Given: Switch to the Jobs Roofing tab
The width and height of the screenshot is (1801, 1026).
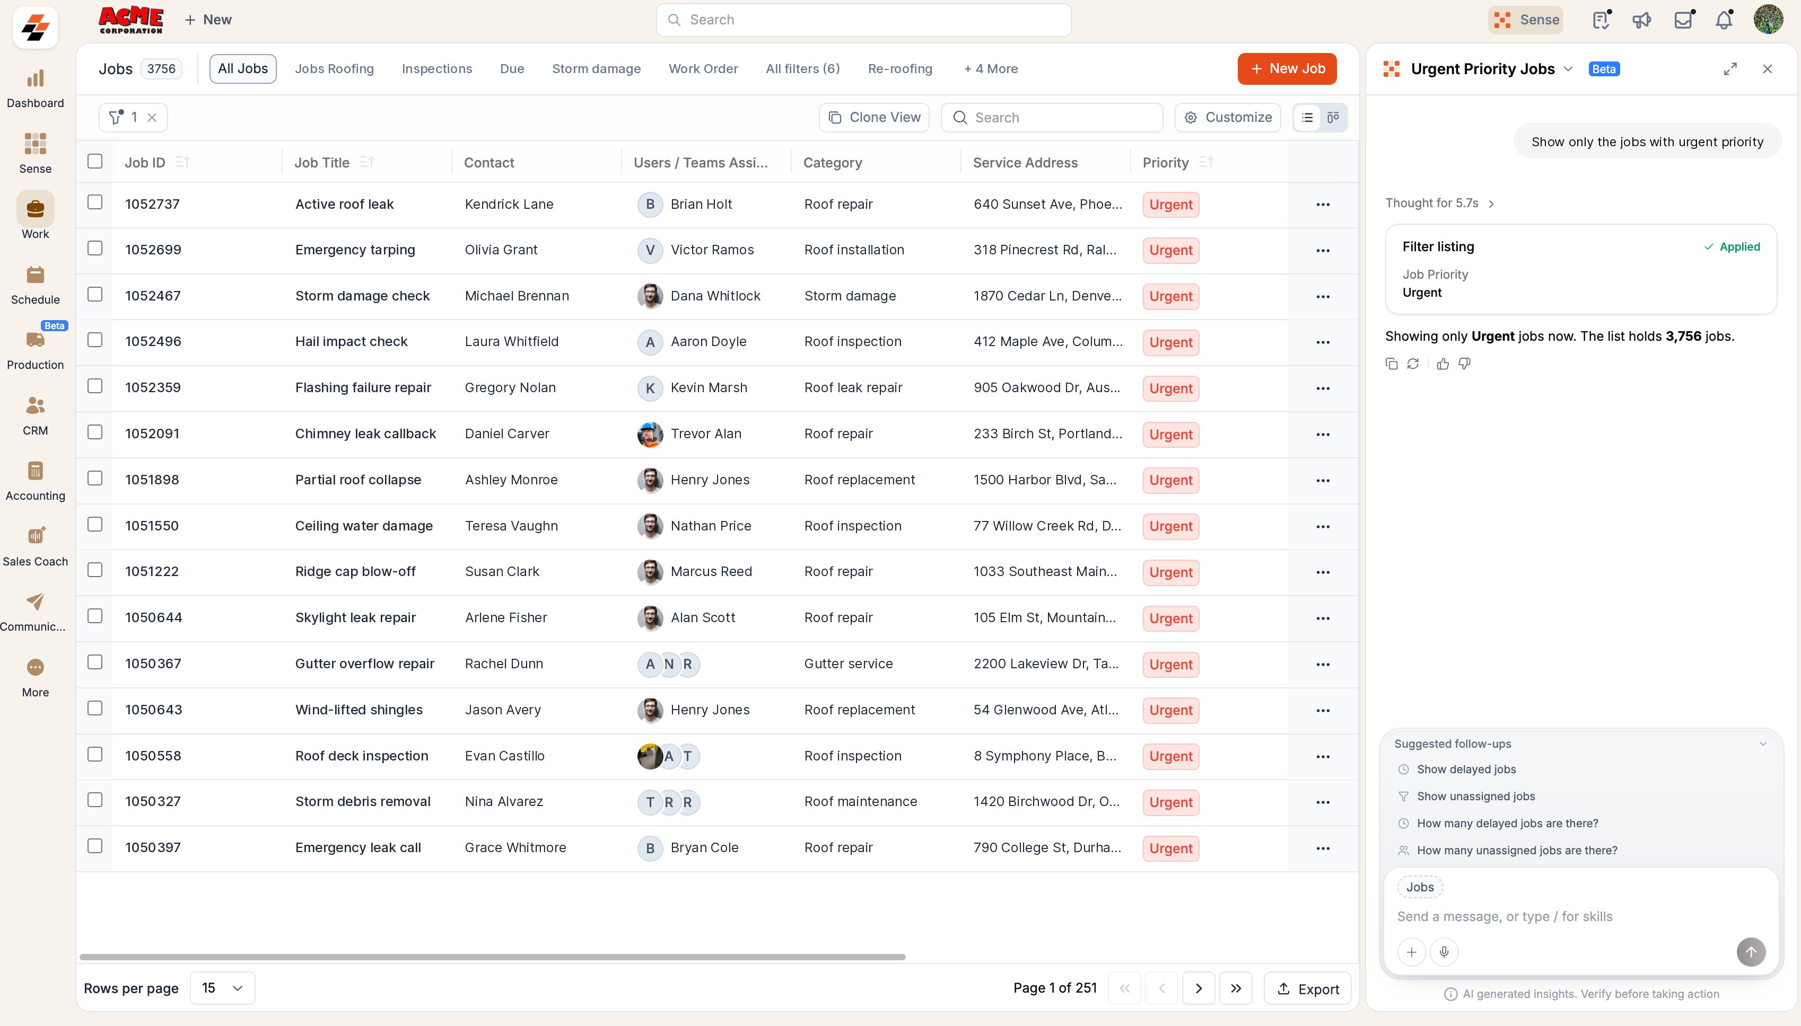Looking at the screenshot, I should pos(334,69).
